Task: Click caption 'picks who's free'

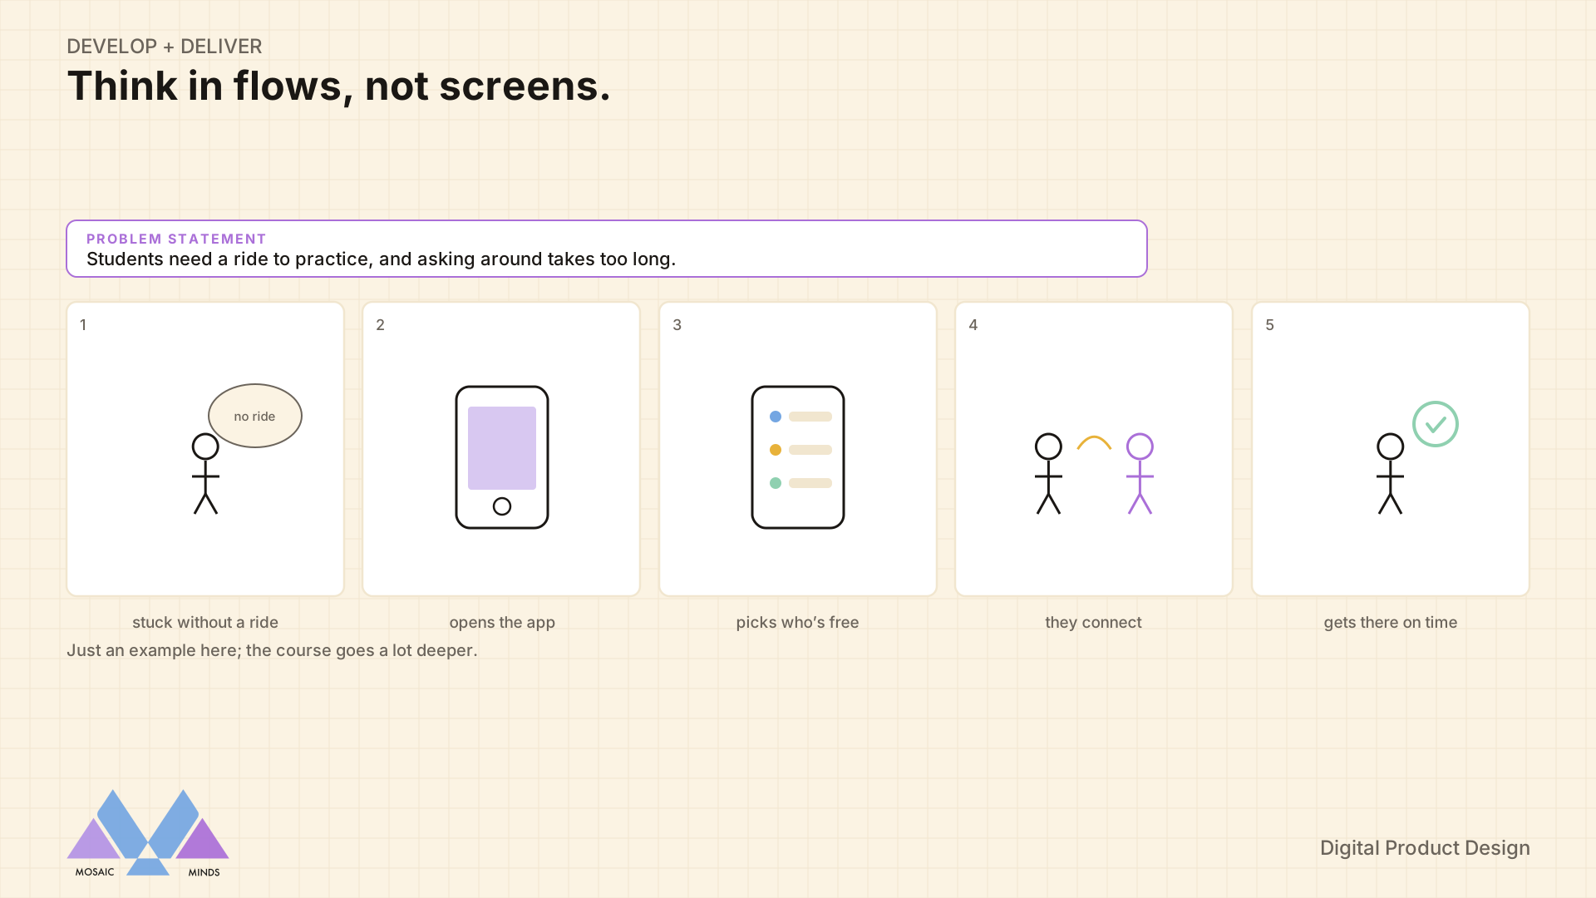Action: click(798, 623)
